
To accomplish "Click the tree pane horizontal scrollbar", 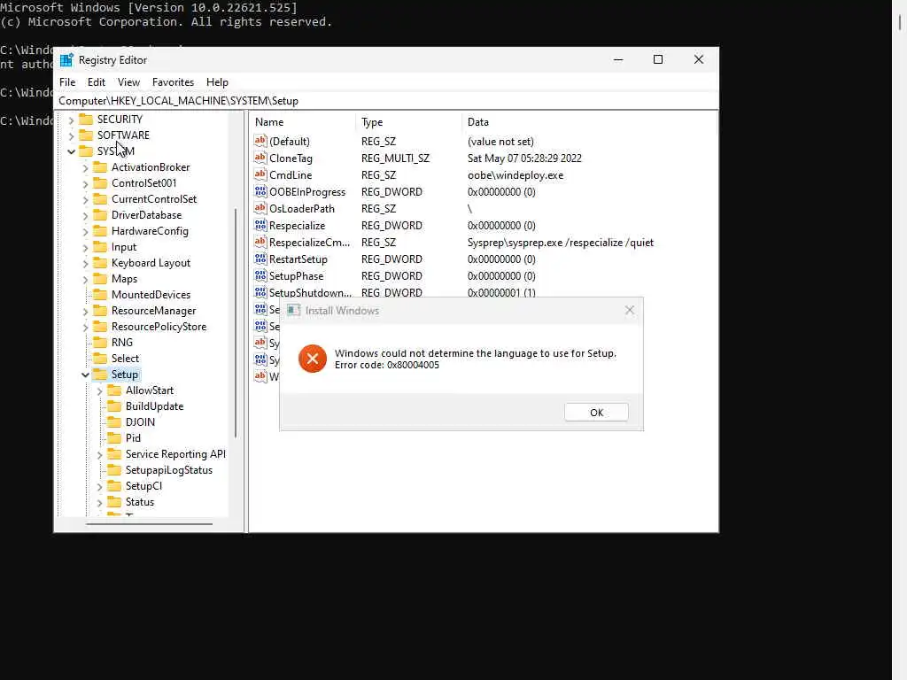I will pos(149,524).
